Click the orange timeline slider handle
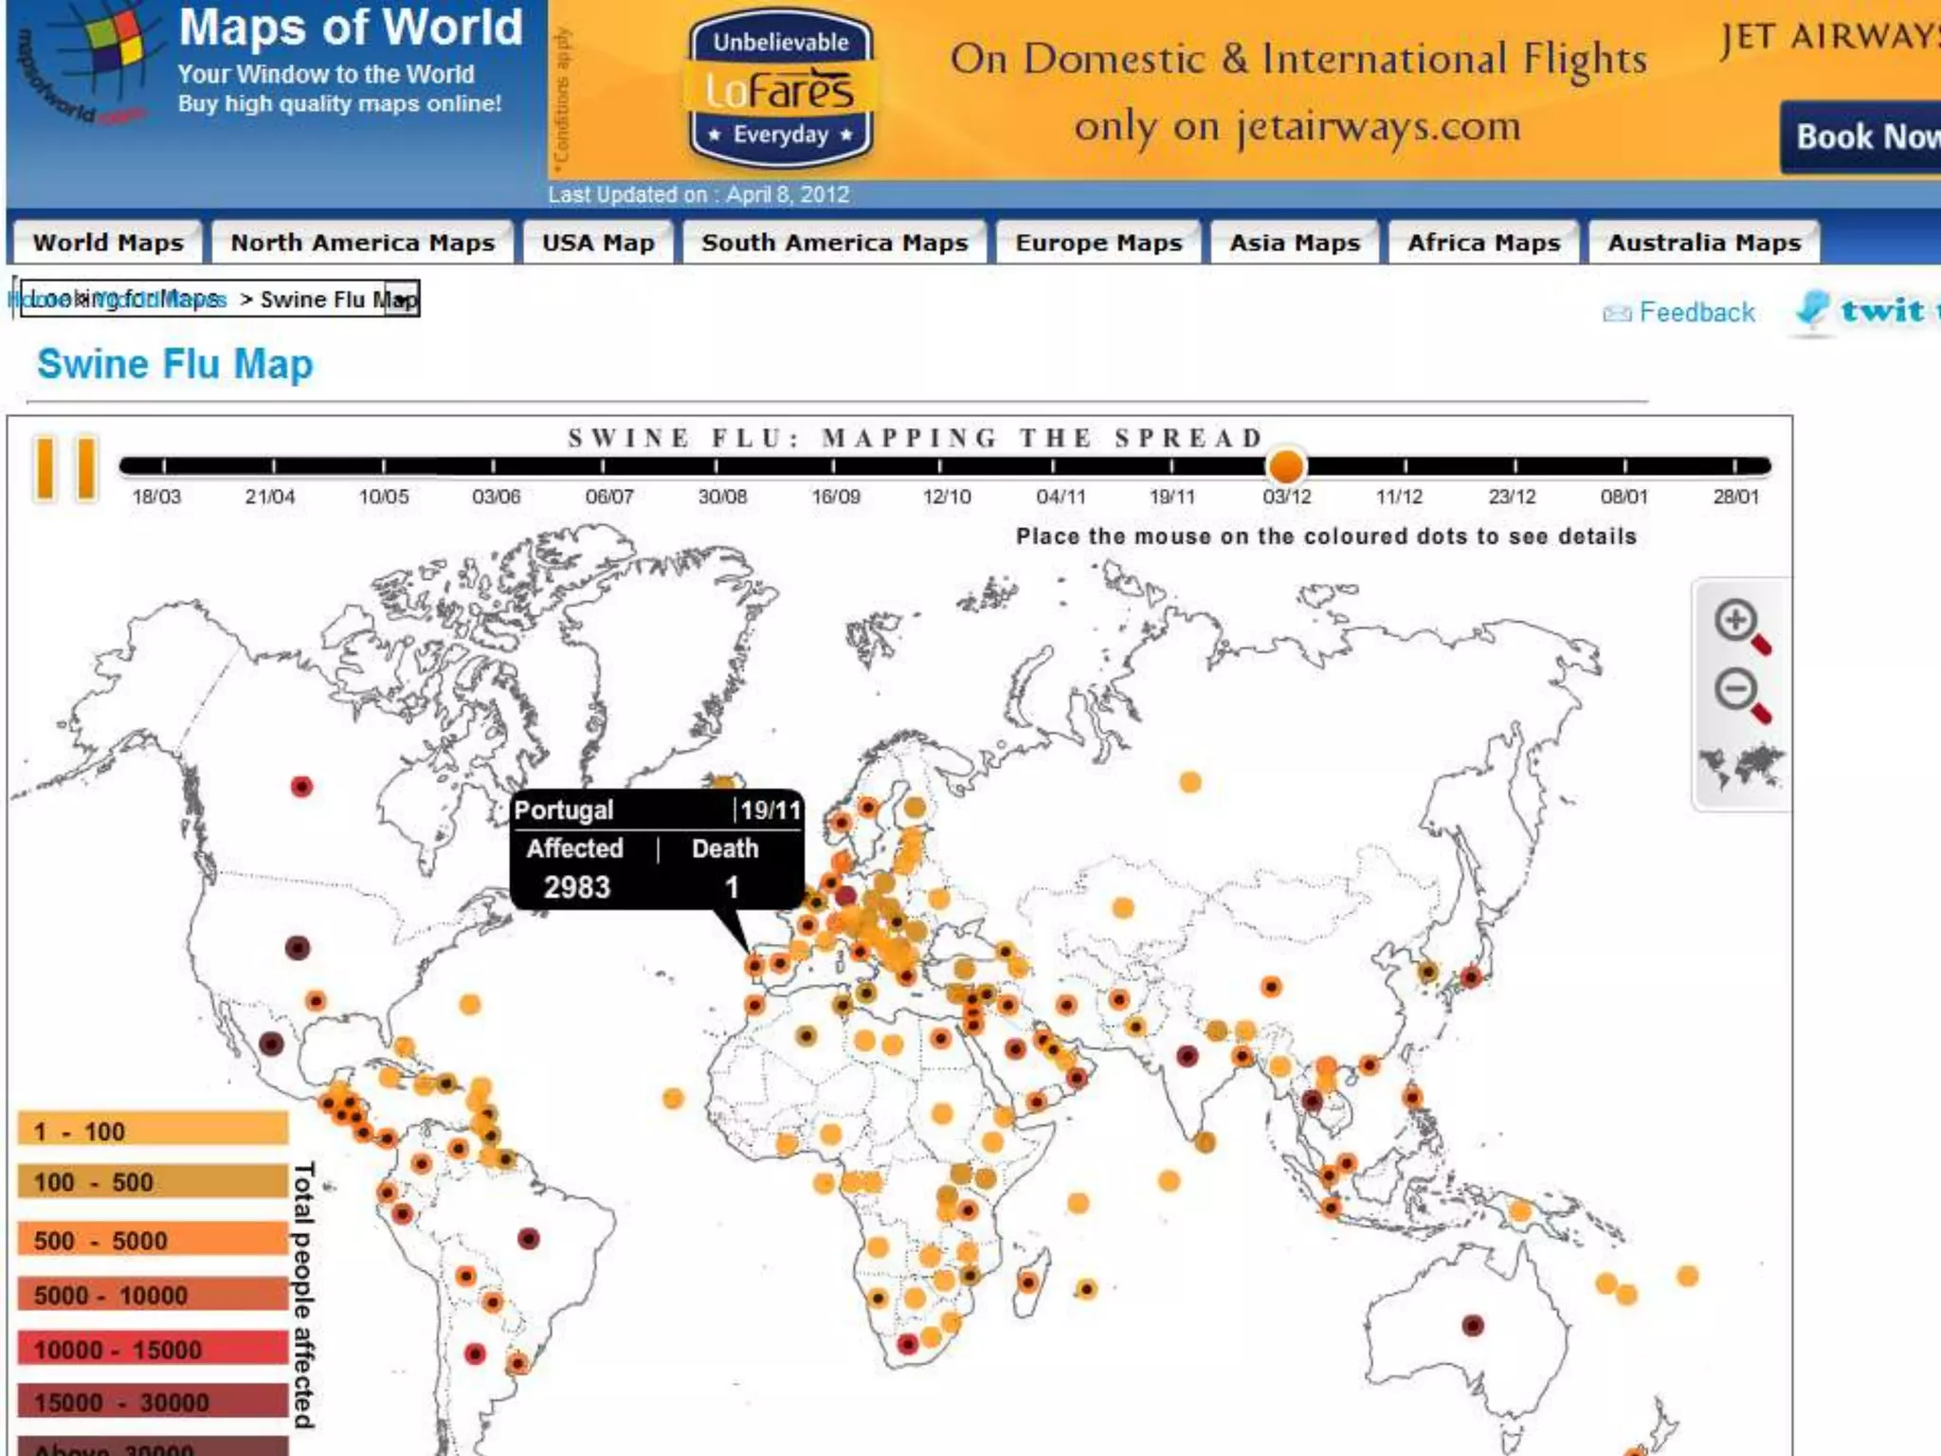Image resolution: width=1941 pixels, height=1456 pixels. coord(1285,466)
